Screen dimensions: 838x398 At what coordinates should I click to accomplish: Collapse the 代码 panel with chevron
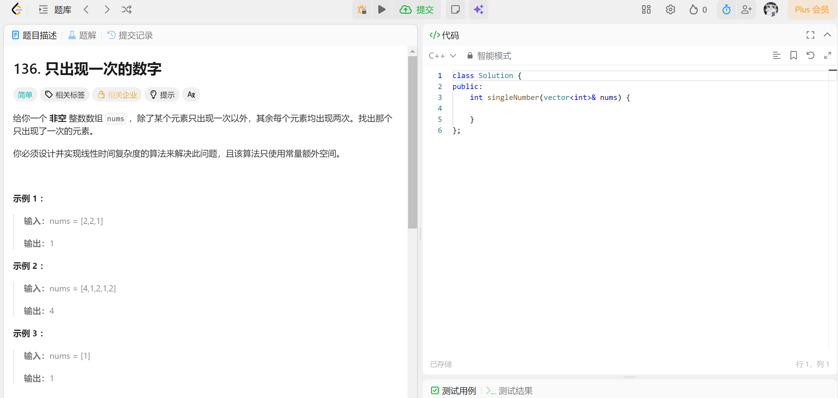point(827,35)
